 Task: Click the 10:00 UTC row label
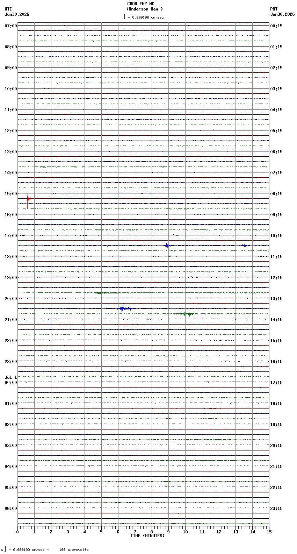tap(11, 89)
